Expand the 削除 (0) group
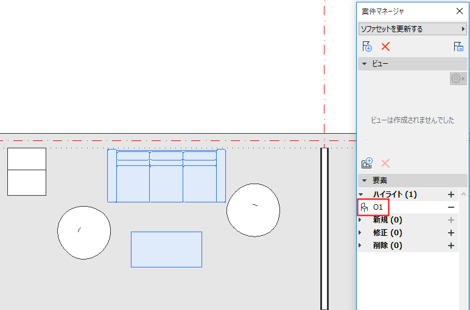Image resolution: width=470 pixels, height=310 pixels. [360, 246]
